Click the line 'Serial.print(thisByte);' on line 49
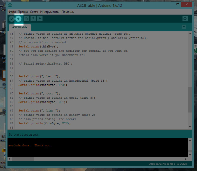This screenshot has width=197, height=171. (38, 46)
